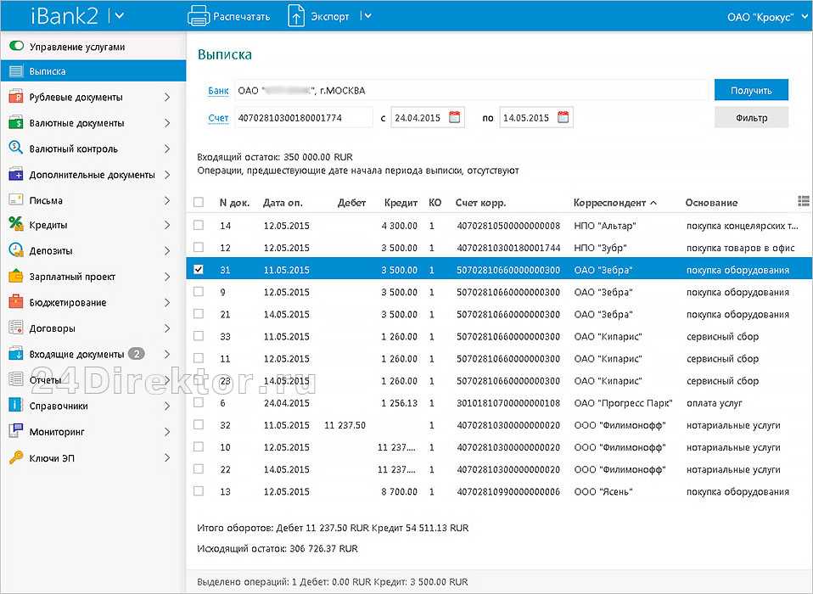Click the Депозиты clock icon
The width and height of the screenshot is (813, 594).
click(15, 250)
